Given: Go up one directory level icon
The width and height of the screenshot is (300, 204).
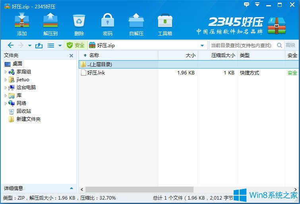Looking at the screenshot, I should coord(39,46).
